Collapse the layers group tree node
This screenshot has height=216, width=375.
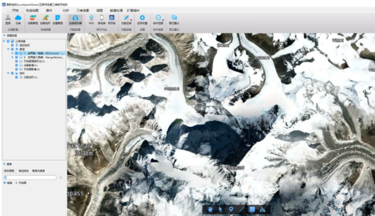click(8, 49)
